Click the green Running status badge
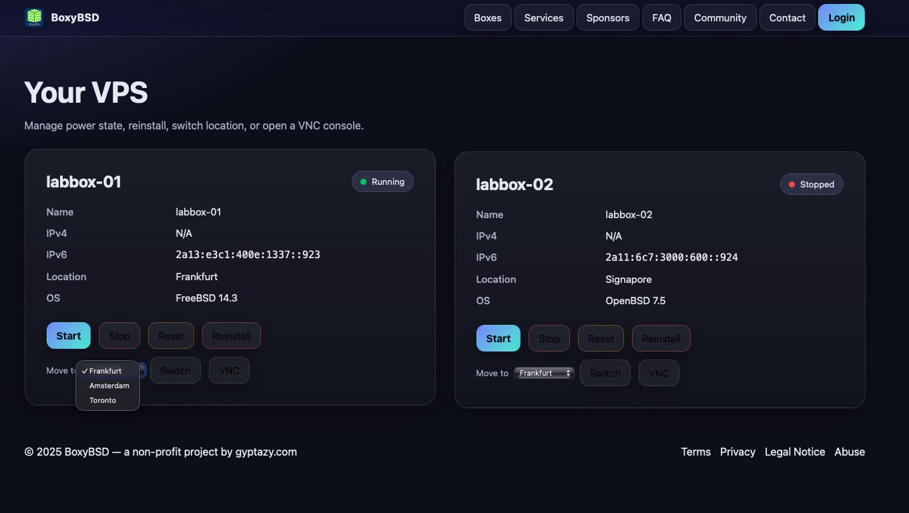This screenshot has width=909, height=513. pos(382,181)
